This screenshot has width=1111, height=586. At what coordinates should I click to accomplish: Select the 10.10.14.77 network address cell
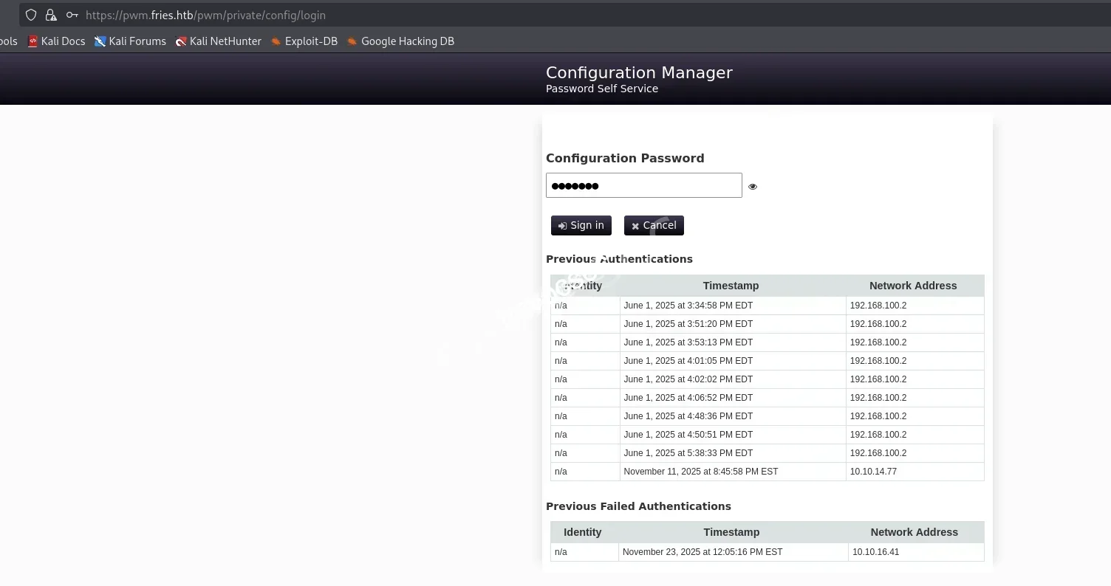(873, 472)
